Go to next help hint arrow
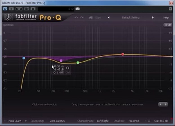 pyautogui.click(x=166, y=105)
